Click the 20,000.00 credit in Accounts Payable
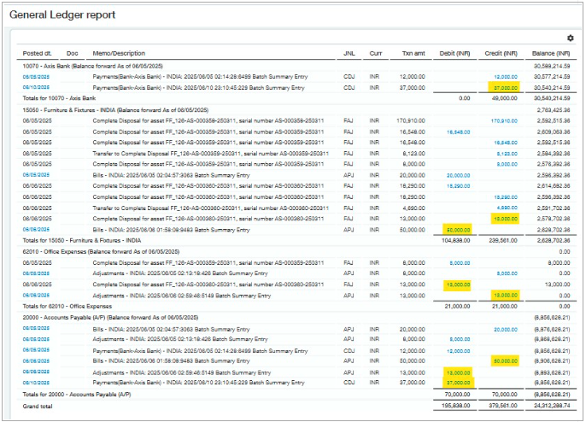The image size is (586, 422). [506, 329]
